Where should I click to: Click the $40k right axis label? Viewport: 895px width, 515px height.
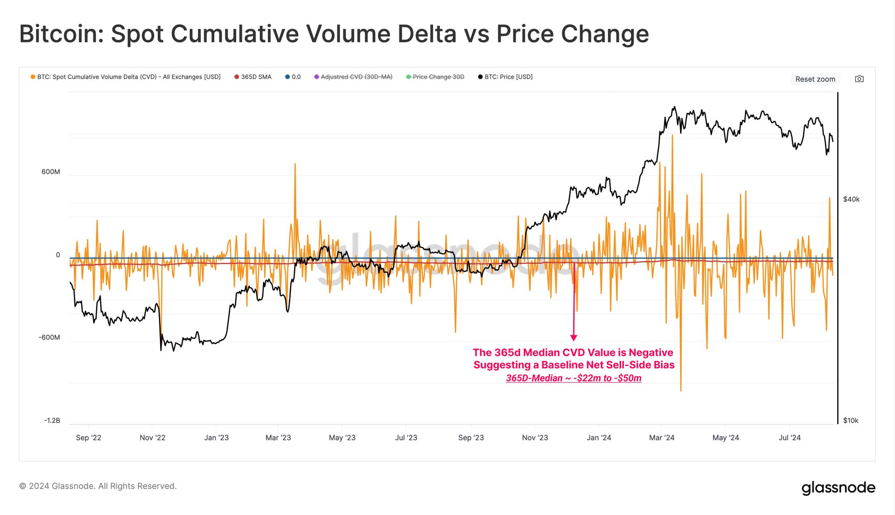point(851,199)
